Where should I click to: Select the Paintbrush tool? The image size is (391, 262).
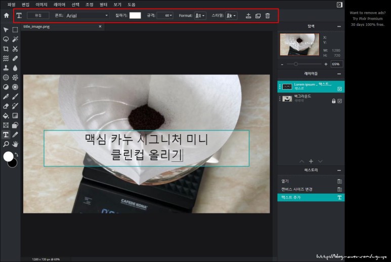pos(15,97)
